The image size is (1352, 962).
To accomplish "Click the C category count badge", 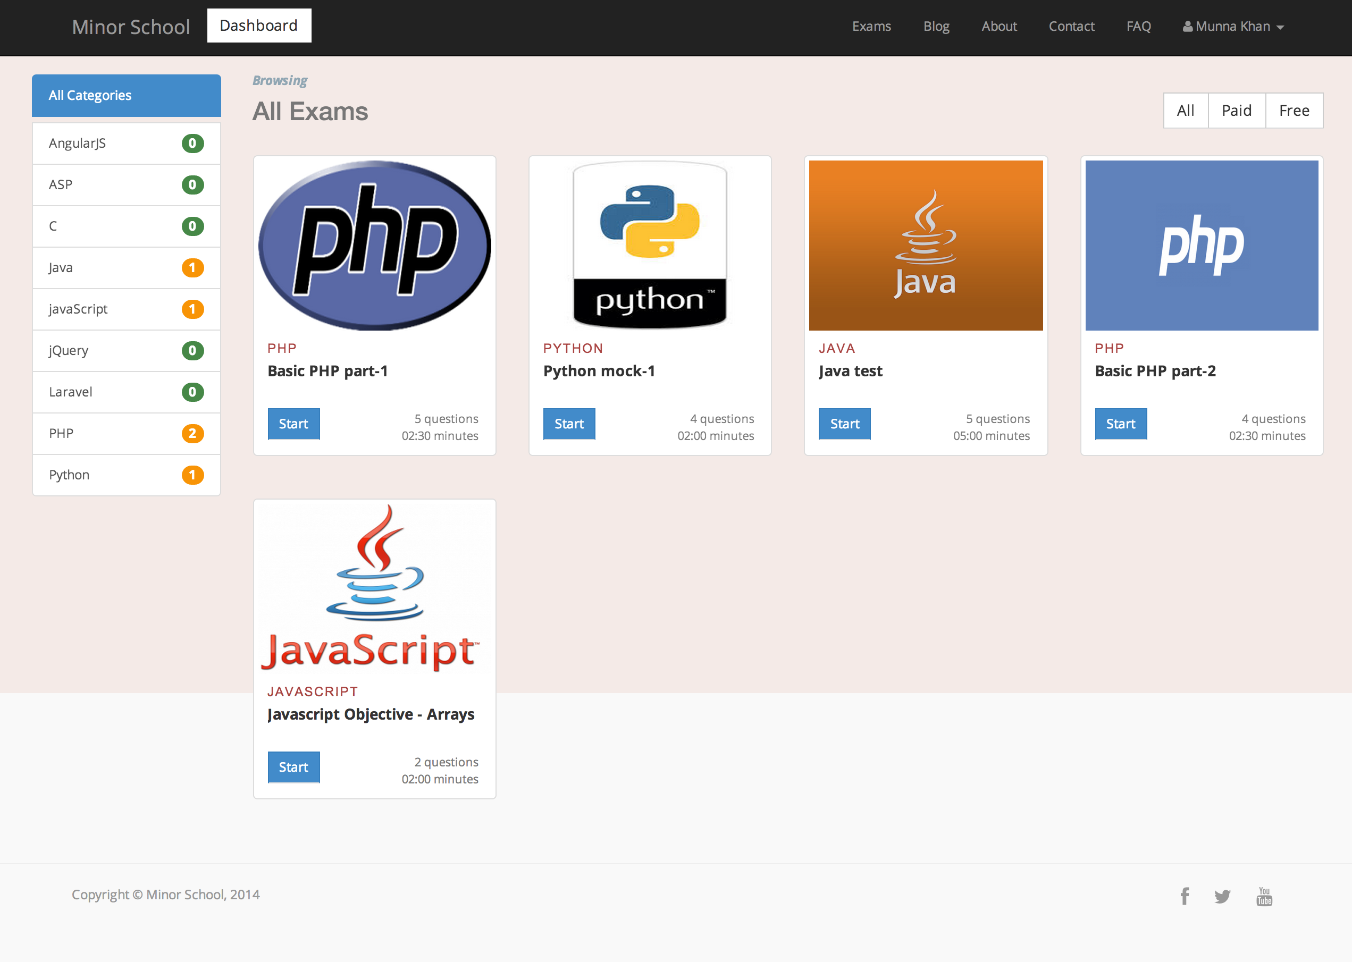I will point(192,226).
